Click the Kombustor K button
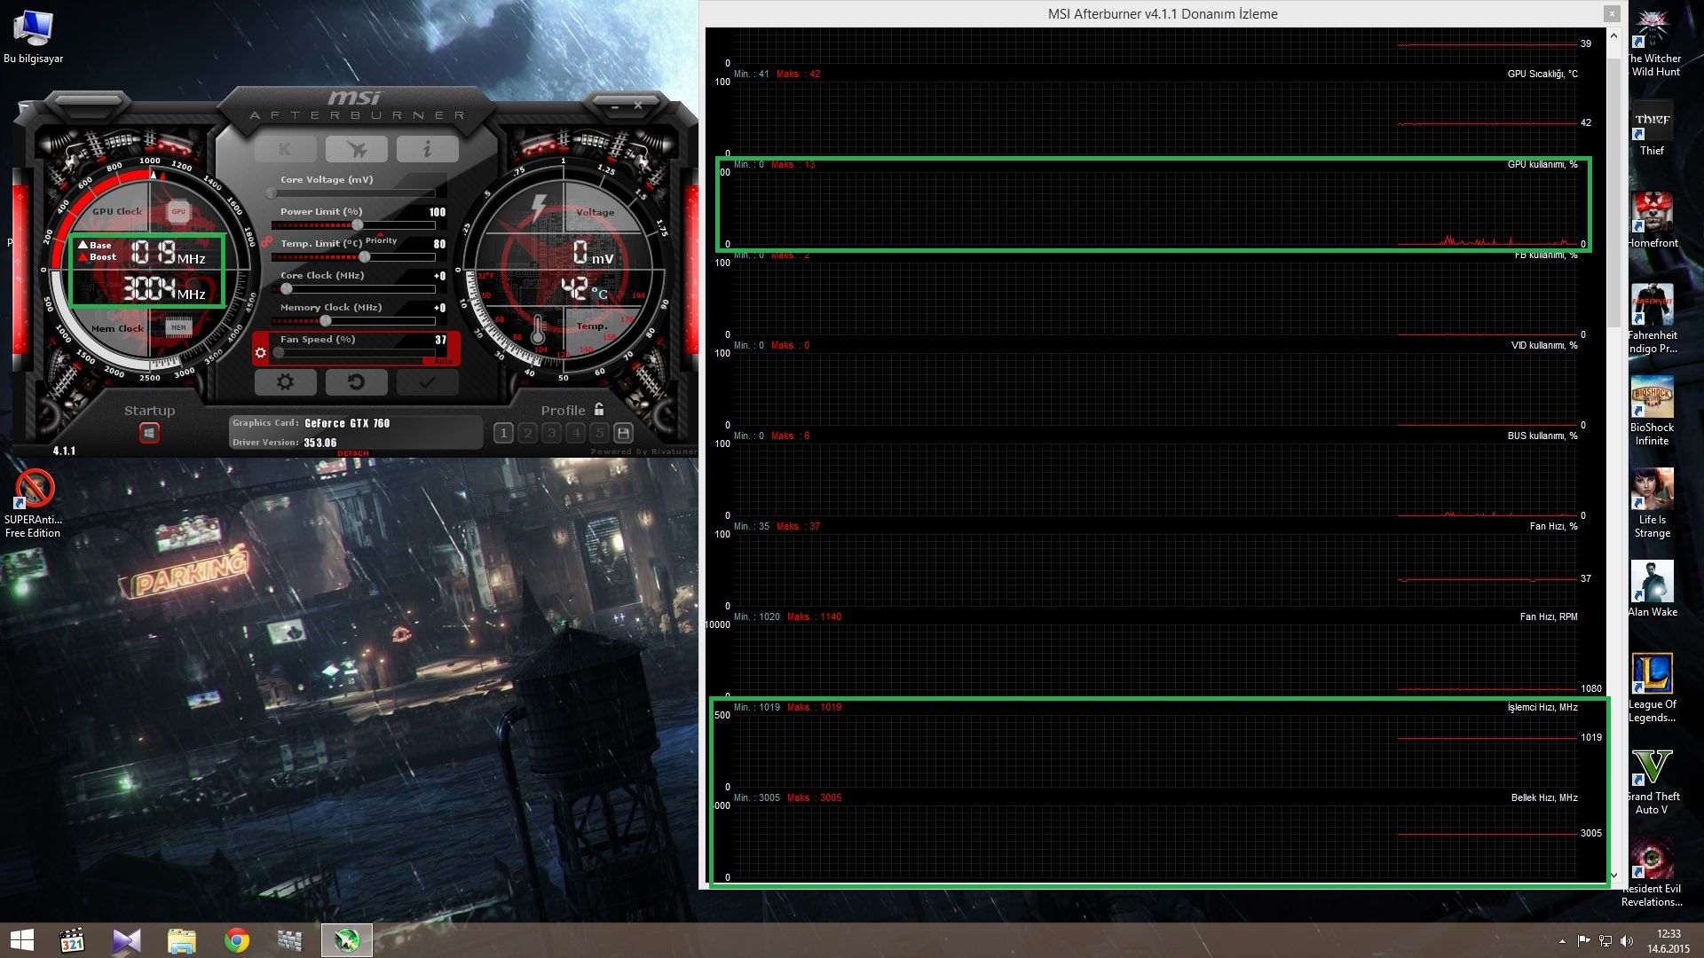 (x=285, y=149)
